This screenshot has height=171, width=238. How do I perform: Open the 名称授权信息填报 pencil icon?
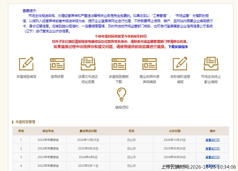pyautogui.click(x=180, y=63)
